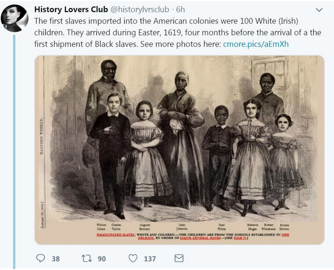Open the tweet via the 6h timestamp
The image size is (334, 270).
click(181, 10)
